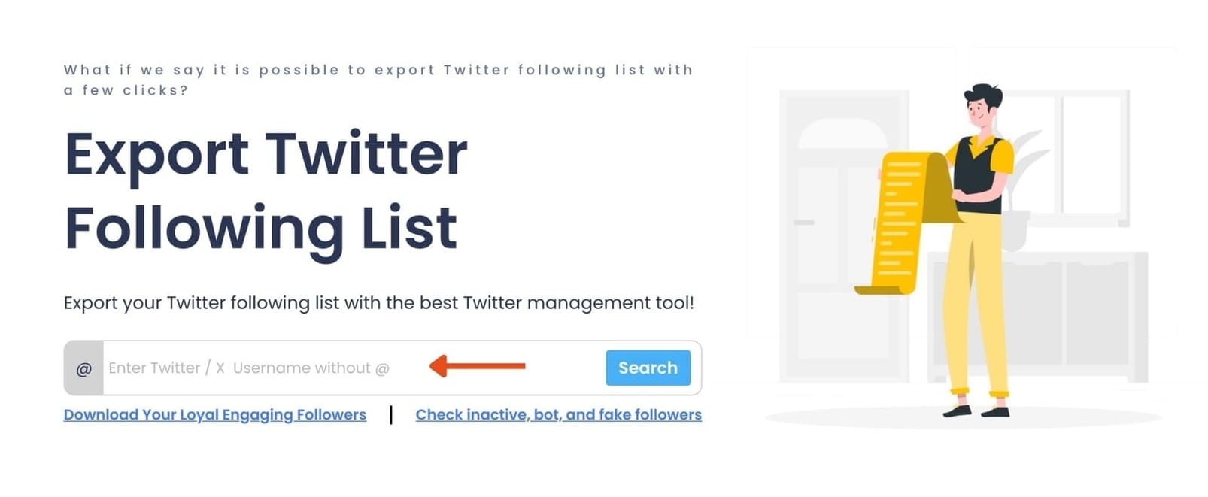Click the vertical divider between the two footer links
1208x497 pixels.
[x=391, y=416]
